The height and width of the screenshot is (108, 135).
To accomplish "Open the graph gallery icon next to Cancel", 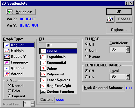I will (x=110, y=19).
